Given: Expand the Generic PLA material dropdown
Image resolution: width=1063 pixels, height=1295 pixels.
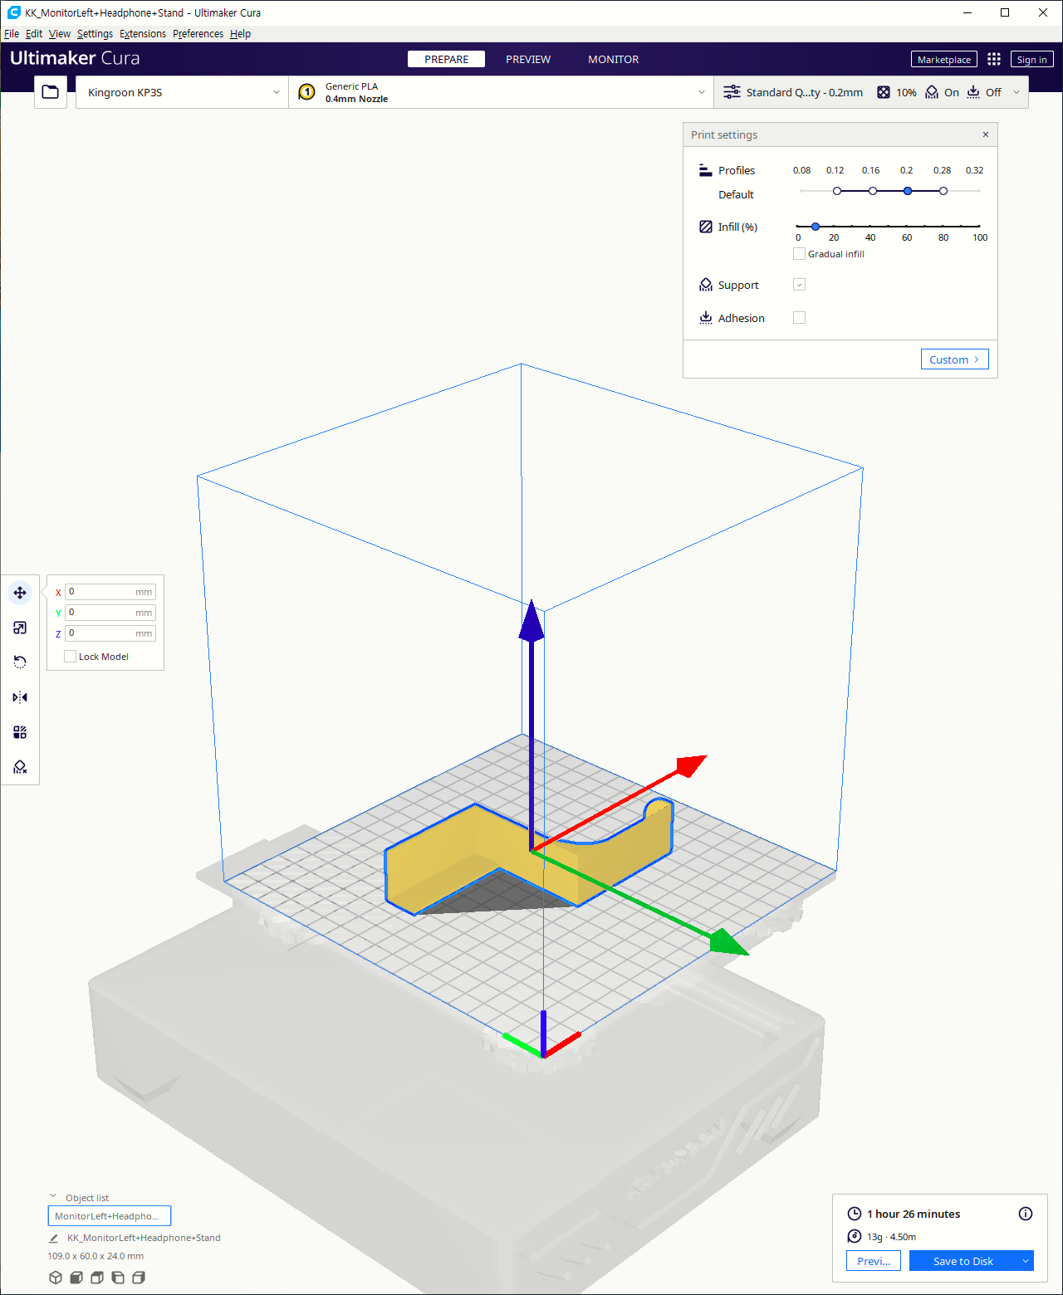Looking at the screenshot, I should coord(702,92).
